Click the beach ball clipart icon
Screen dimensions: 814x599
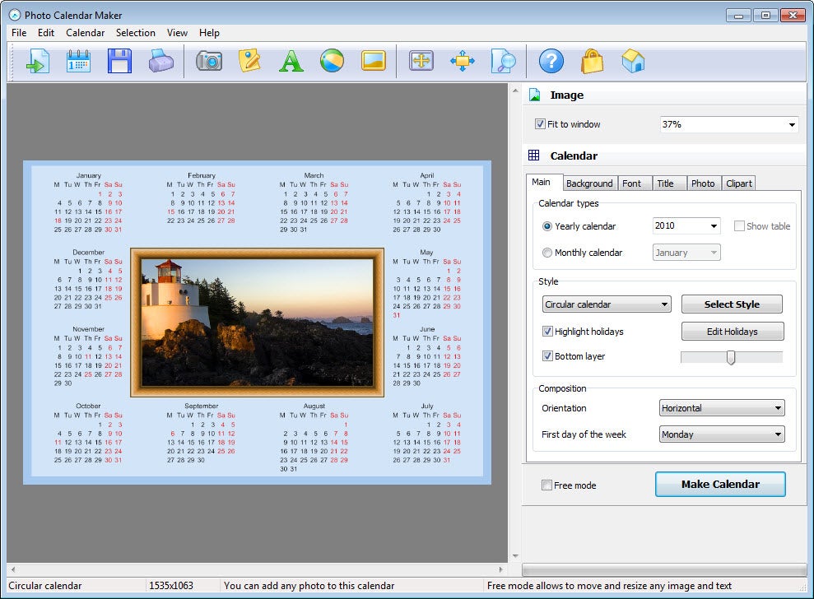(332, 61)
